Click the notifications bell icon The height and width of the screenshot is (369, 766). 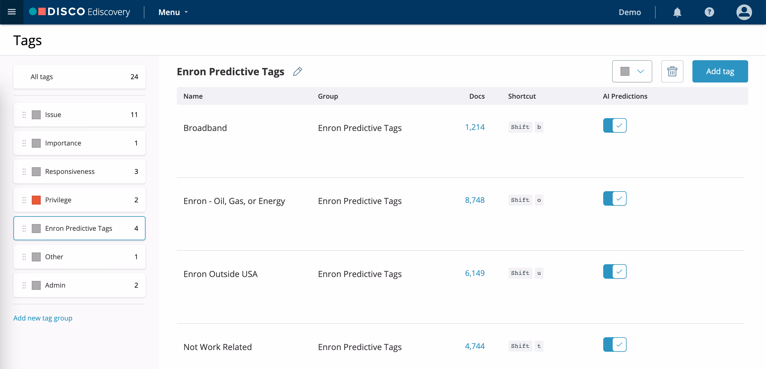pos(677,12)
